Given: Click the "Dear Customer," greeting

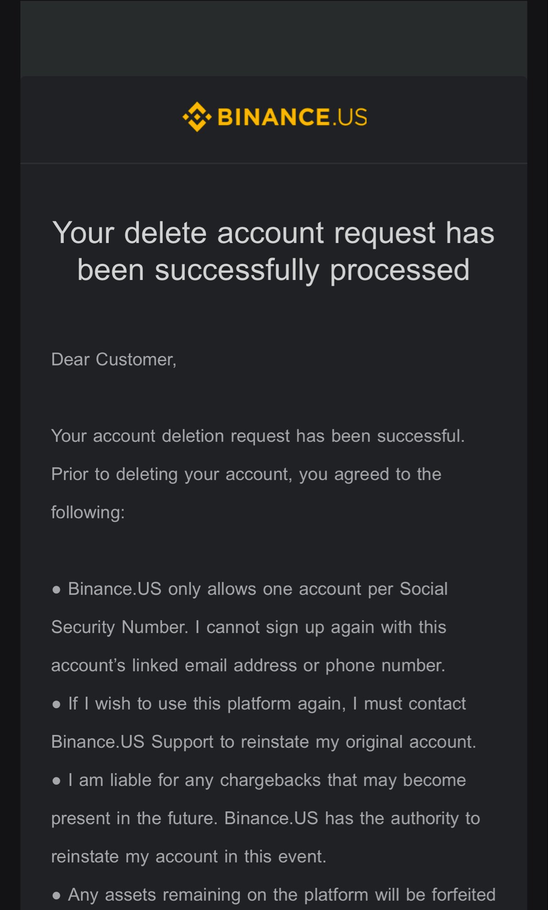Looking at the screenshot, I should (114, 359).
